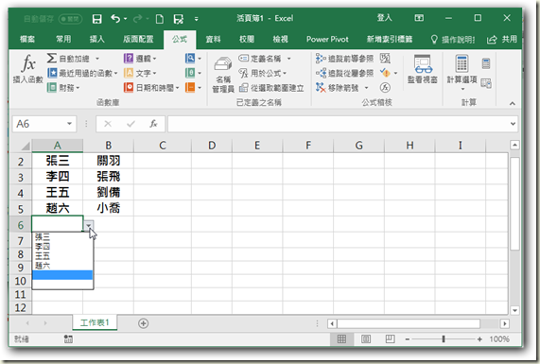Open the Page Layout tab

point(138,40)
